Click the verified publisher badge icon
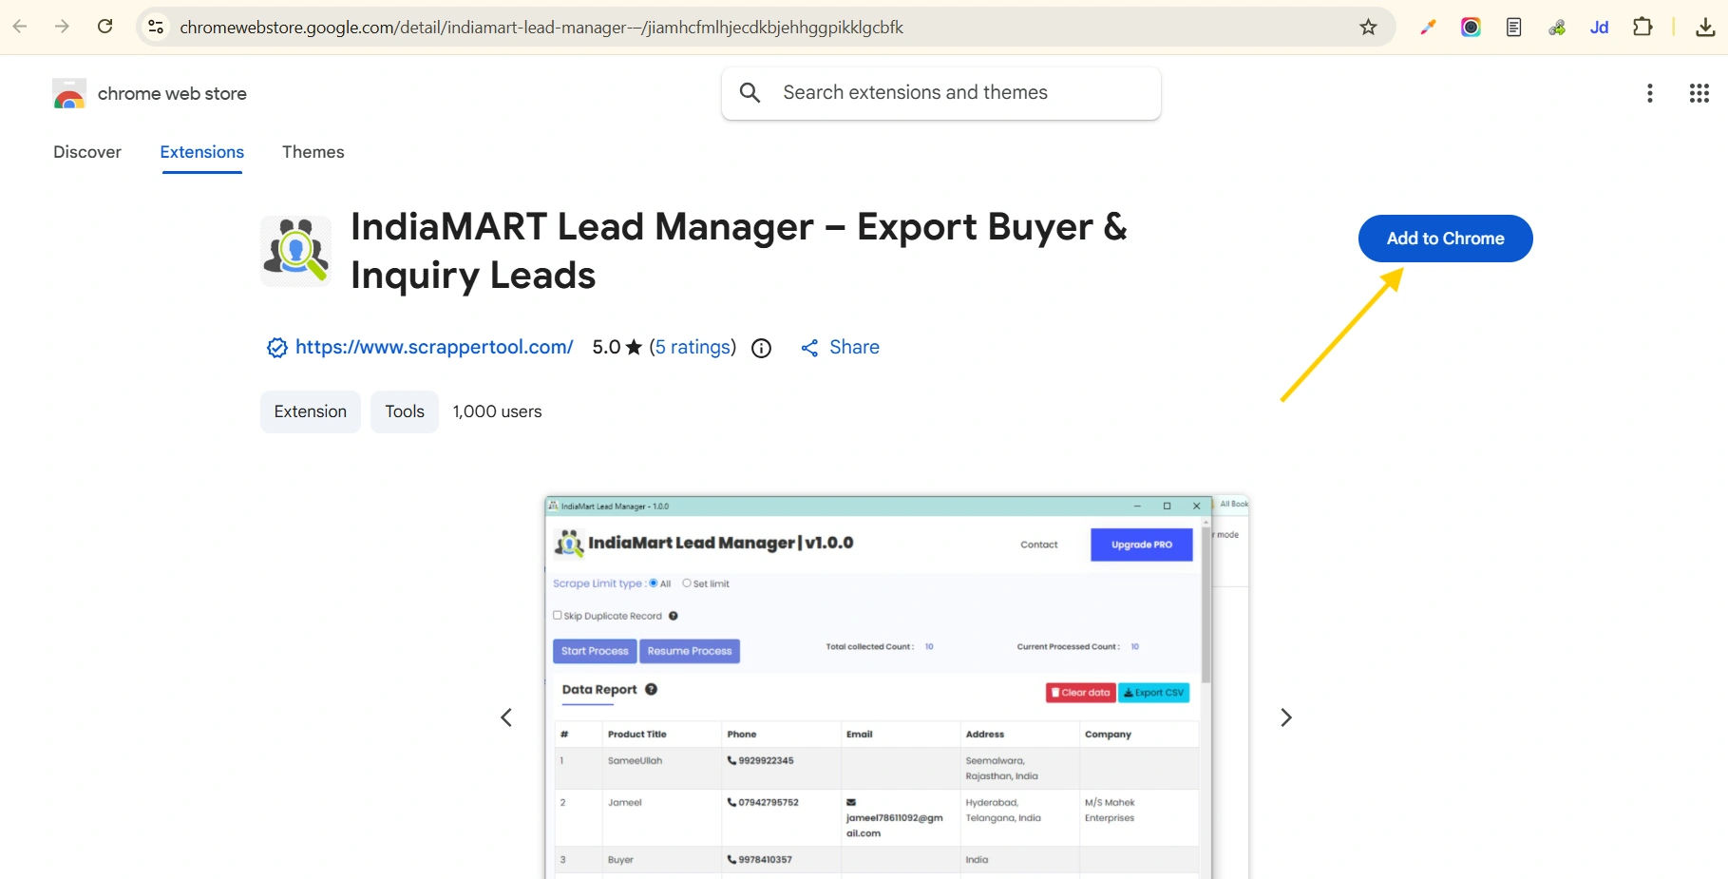 click(276, 348)
